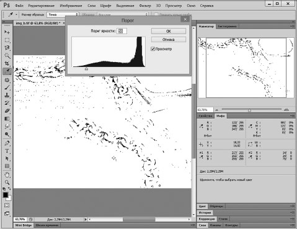This screenshot has width=297, height=229.
Task: Select the Move tool
Action: (7, 32)
